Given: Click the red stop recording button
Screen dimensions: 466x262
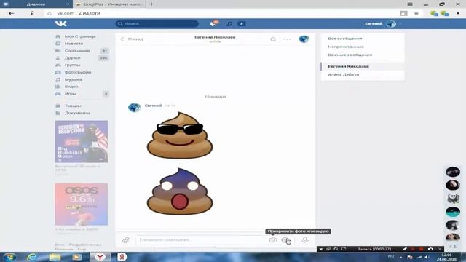Looking at the screenshot, I should click(421, 249).
